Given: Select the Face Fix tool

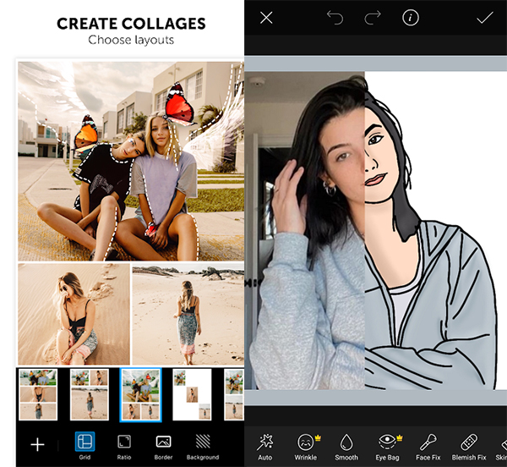Looking at the screenshot, I should (x=428, y=448).
